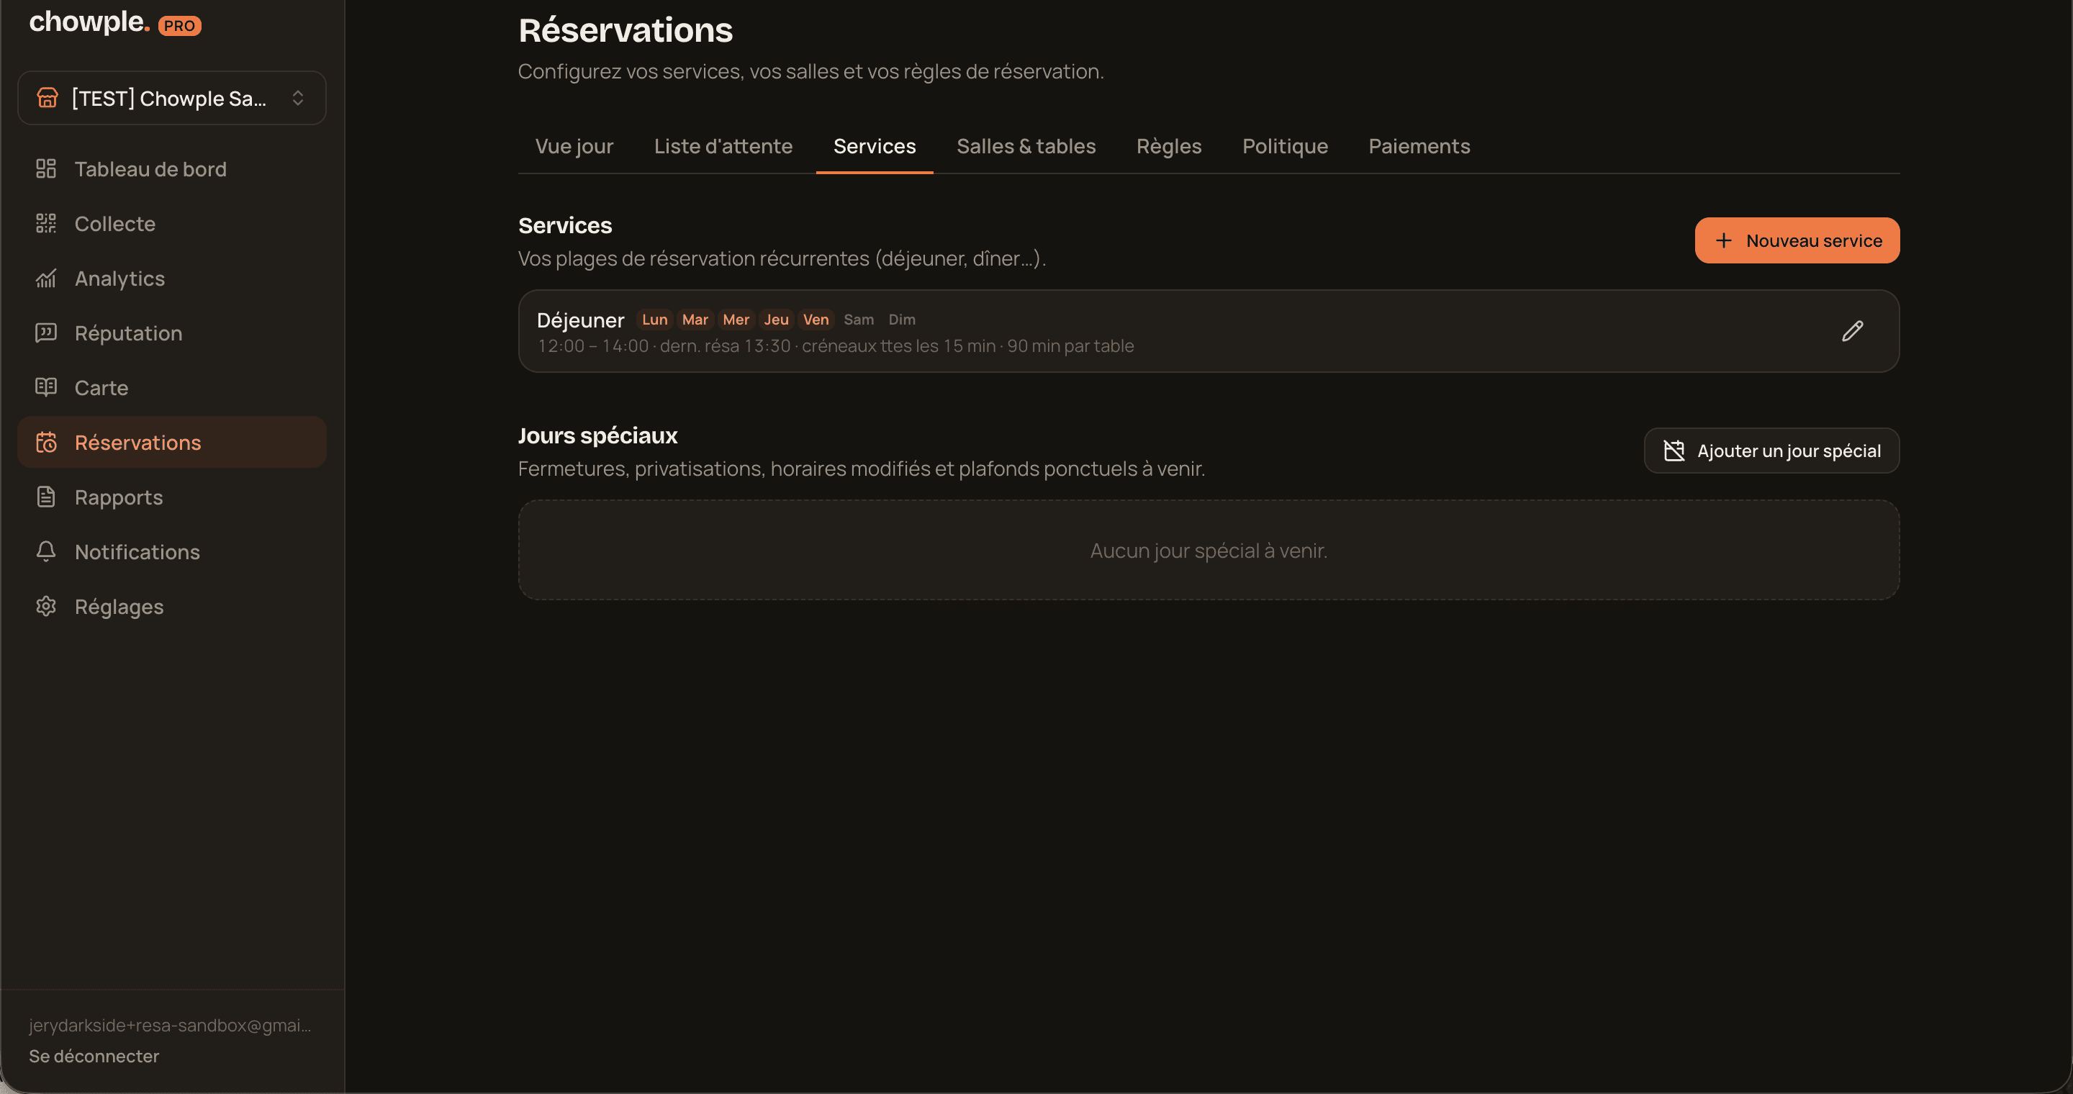Select the Déjeuner service card
Image resolution: width=2073 pixels, height=1094 pixels.
(1208, 331)
